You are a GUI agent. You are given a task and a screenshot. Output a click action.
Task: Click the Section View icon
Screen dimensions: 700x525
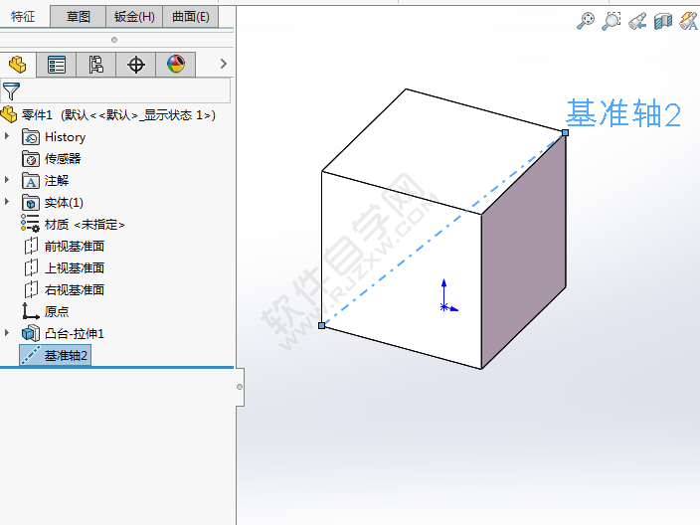(x=663, y=21)
